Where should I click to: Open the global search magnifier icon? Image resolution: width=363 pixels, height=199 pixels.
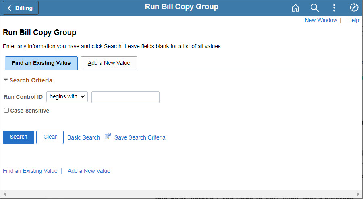click(x=315, y=8)
